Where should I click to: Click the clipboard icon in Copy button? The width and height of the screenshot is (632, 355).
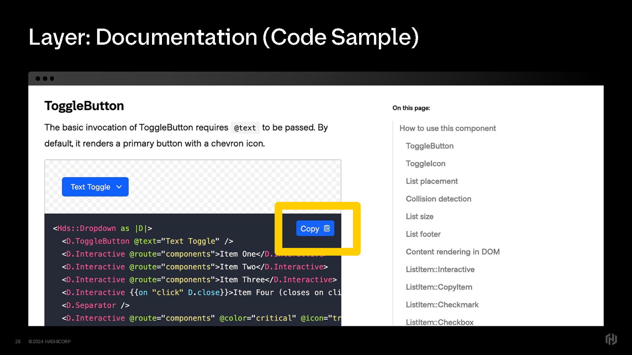pyautogui.click(x=327, y=228)
